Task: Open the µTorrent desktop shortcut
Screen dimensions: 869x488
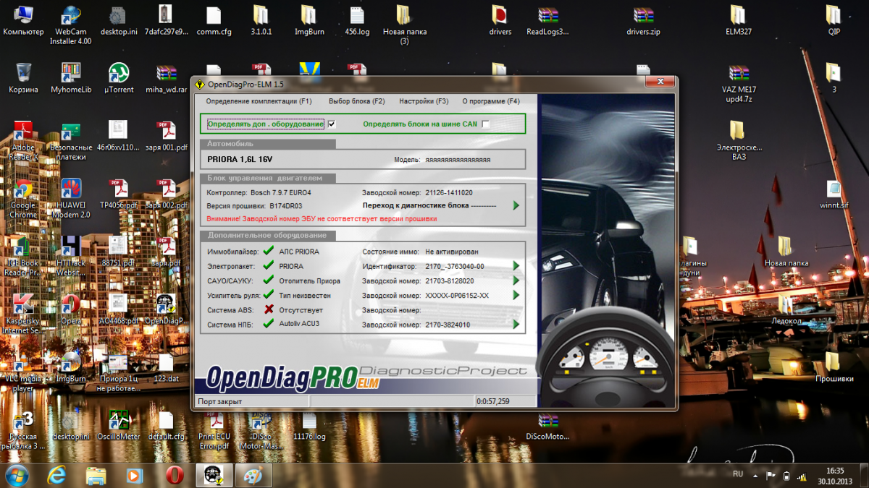Action: click(x=118, y=73)
